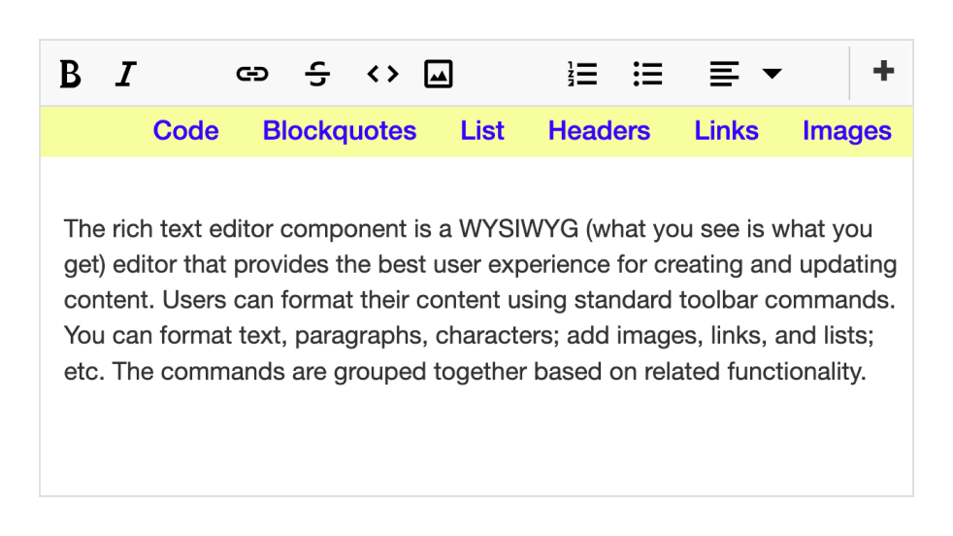Open the Code link in the yellow bar
Viewport: 953px width, 536px height.
point(185,131)
